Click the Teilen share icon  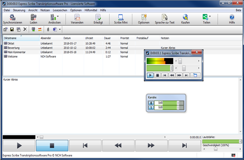[x=205, y=17]
